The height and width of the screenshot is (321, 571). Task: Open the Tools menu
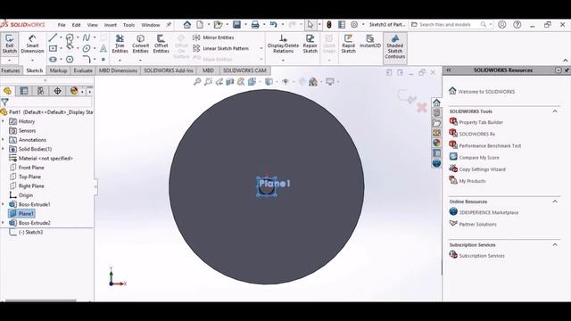pyautogui.click(x=128, y=25)
